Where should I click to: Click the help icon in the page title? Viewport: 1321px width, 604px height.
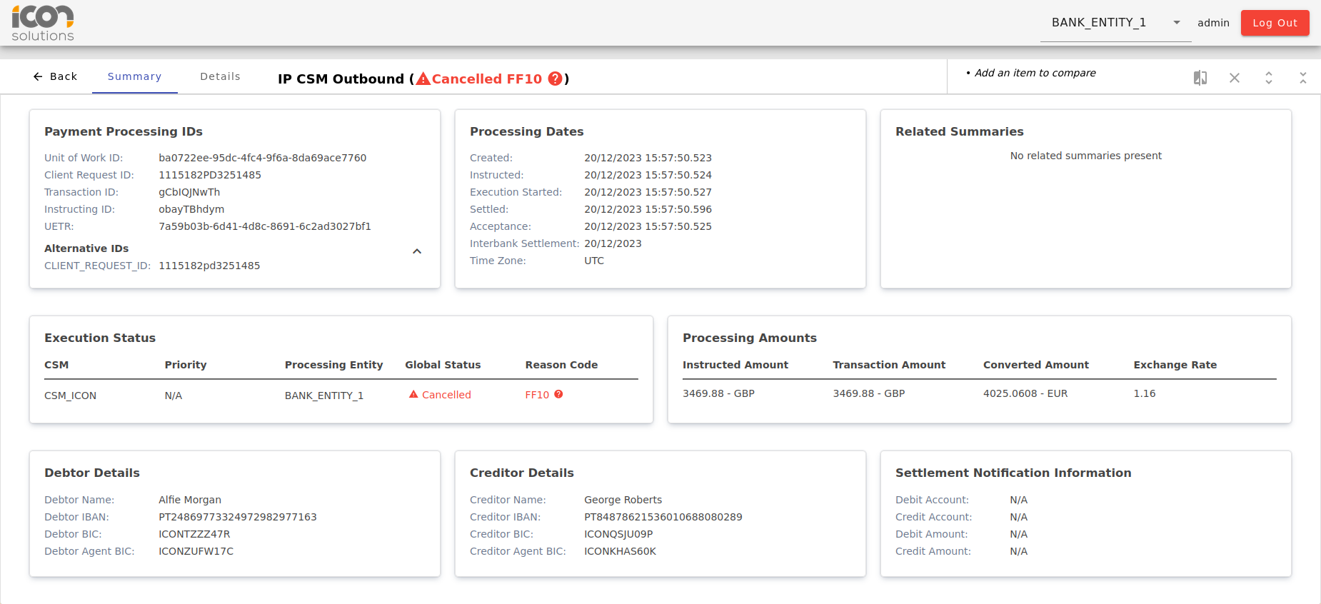point(555,79)
